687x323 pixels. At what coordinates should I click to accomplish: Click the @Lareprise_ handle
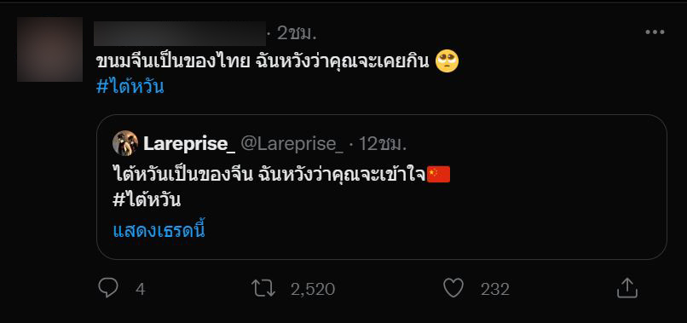point(292,144)
